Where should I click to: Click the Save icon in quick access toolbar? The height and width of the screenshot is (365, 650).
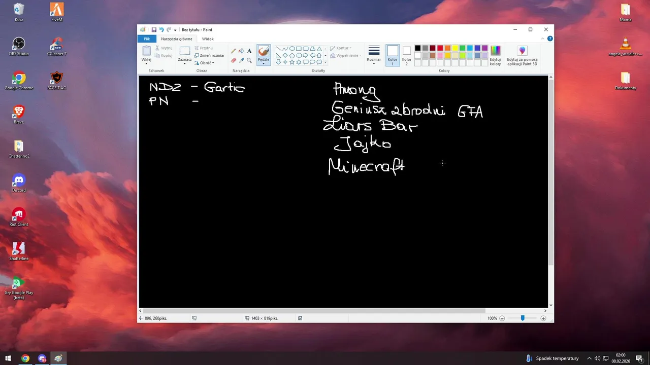[x=154, y=30]
